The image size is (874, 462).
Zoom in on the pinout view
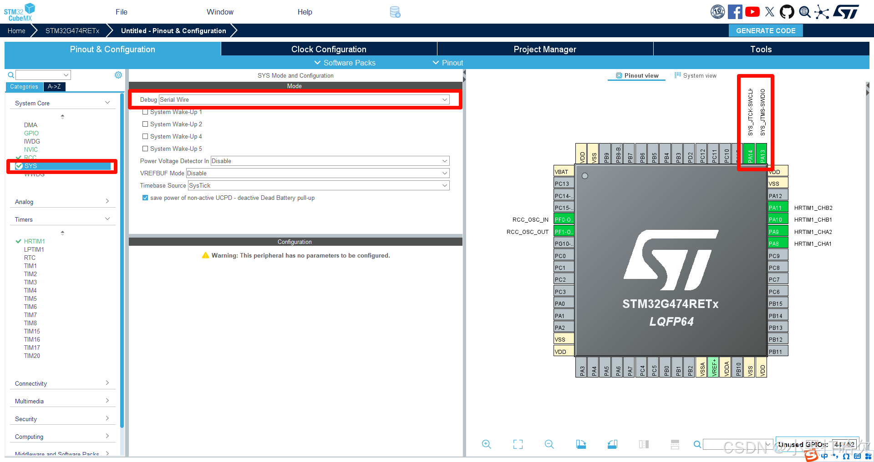pyautogui.click(x=486, y=444)
